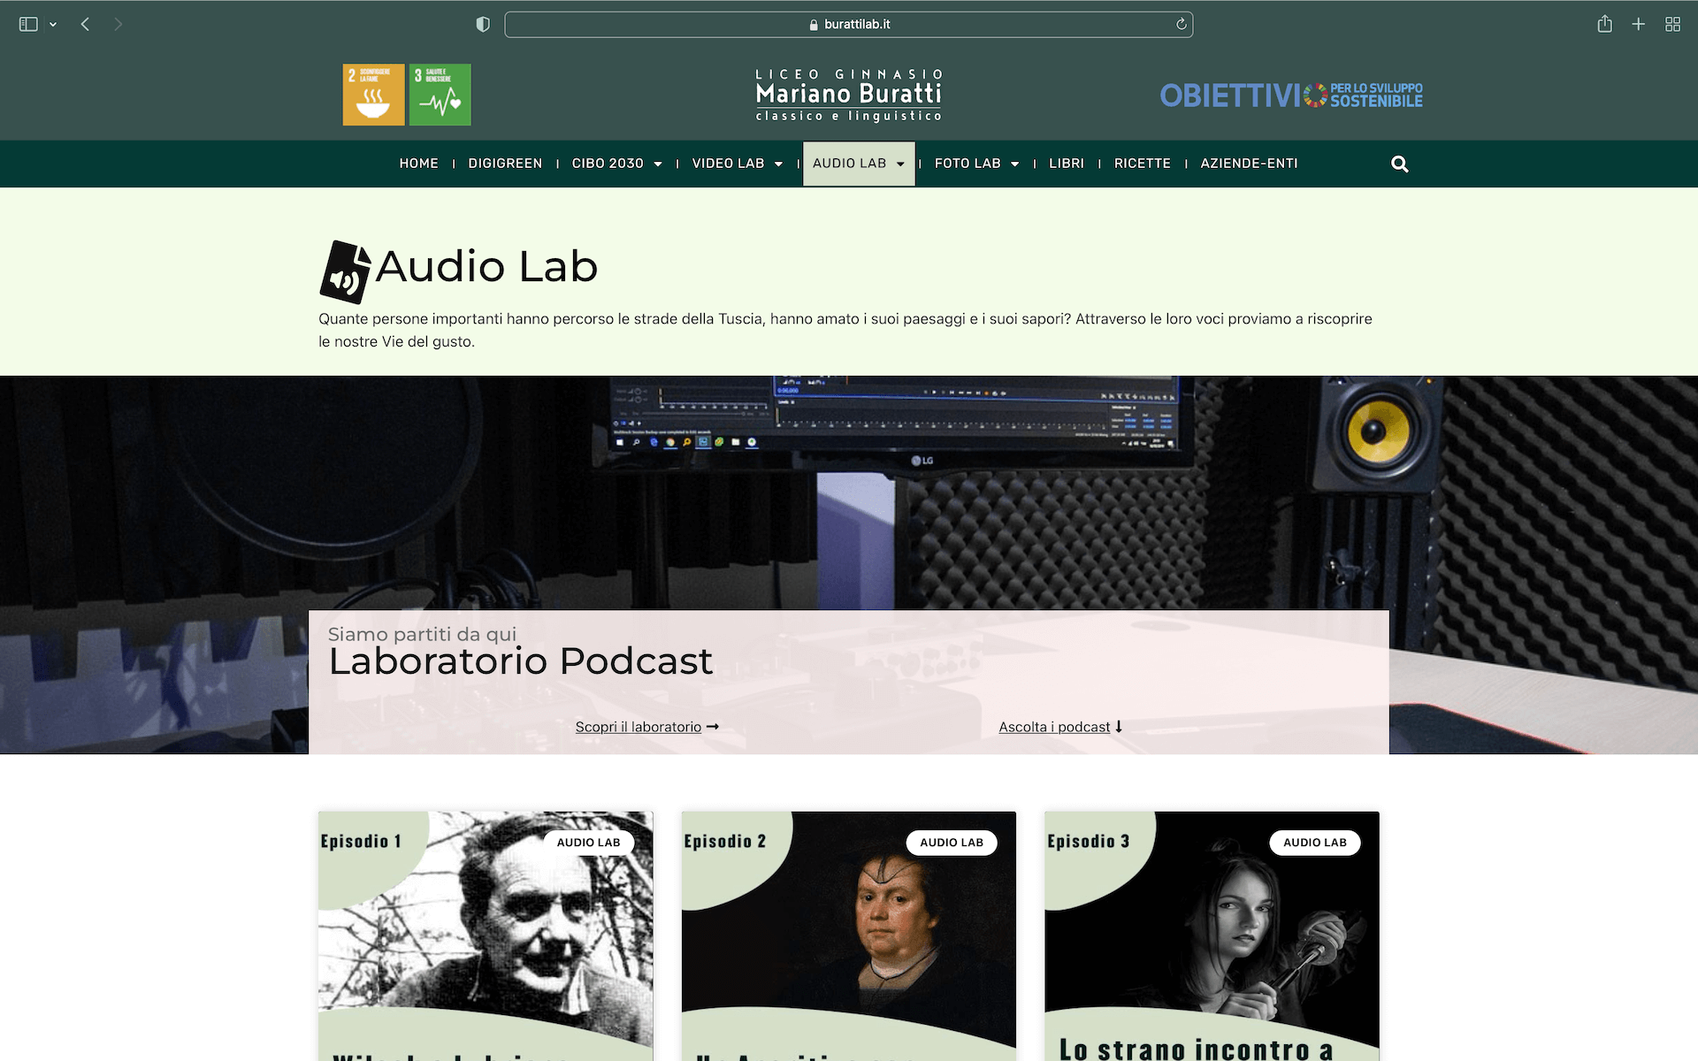Open the CIBO 2030 menu

[x=608, y=164]
